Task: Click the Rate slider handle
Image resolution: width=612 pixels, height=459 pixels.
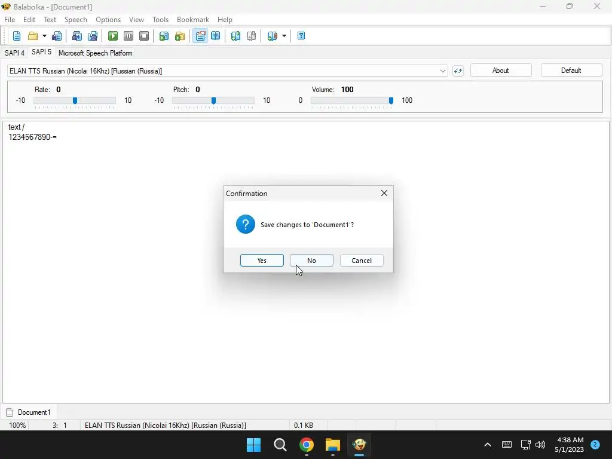Action: pos(75,100)
